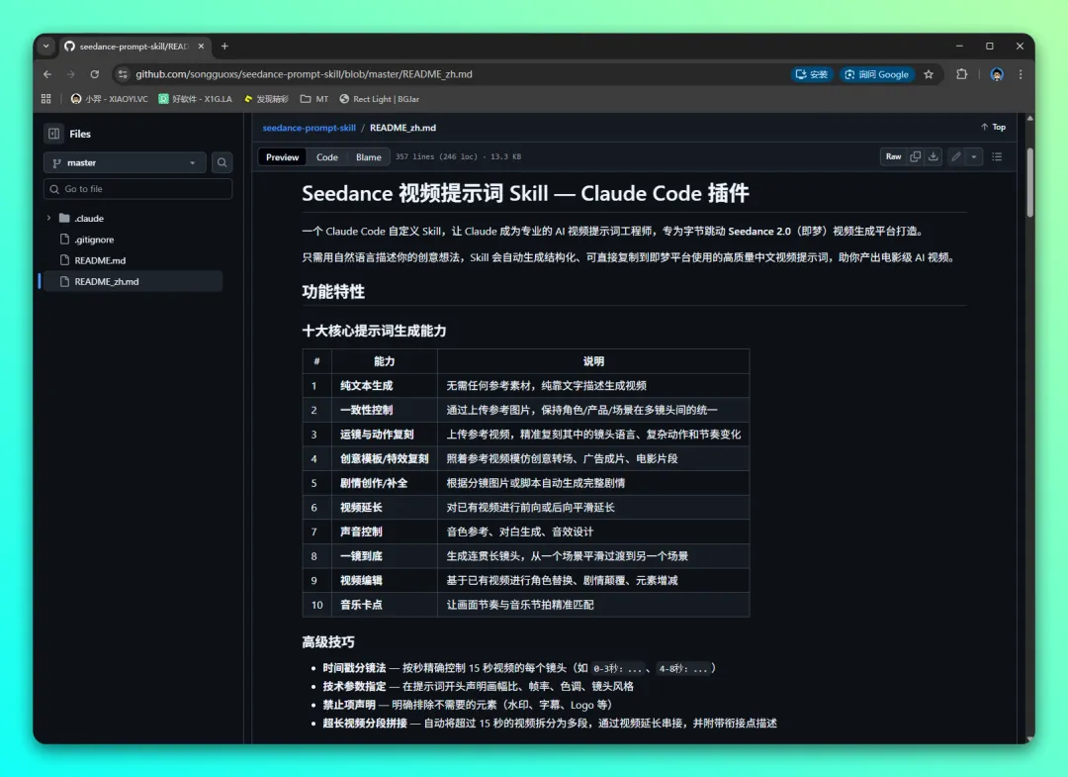Click the file tree search icon
The width and height of the screenshot is (1068, 777).
tap(222, 163)
